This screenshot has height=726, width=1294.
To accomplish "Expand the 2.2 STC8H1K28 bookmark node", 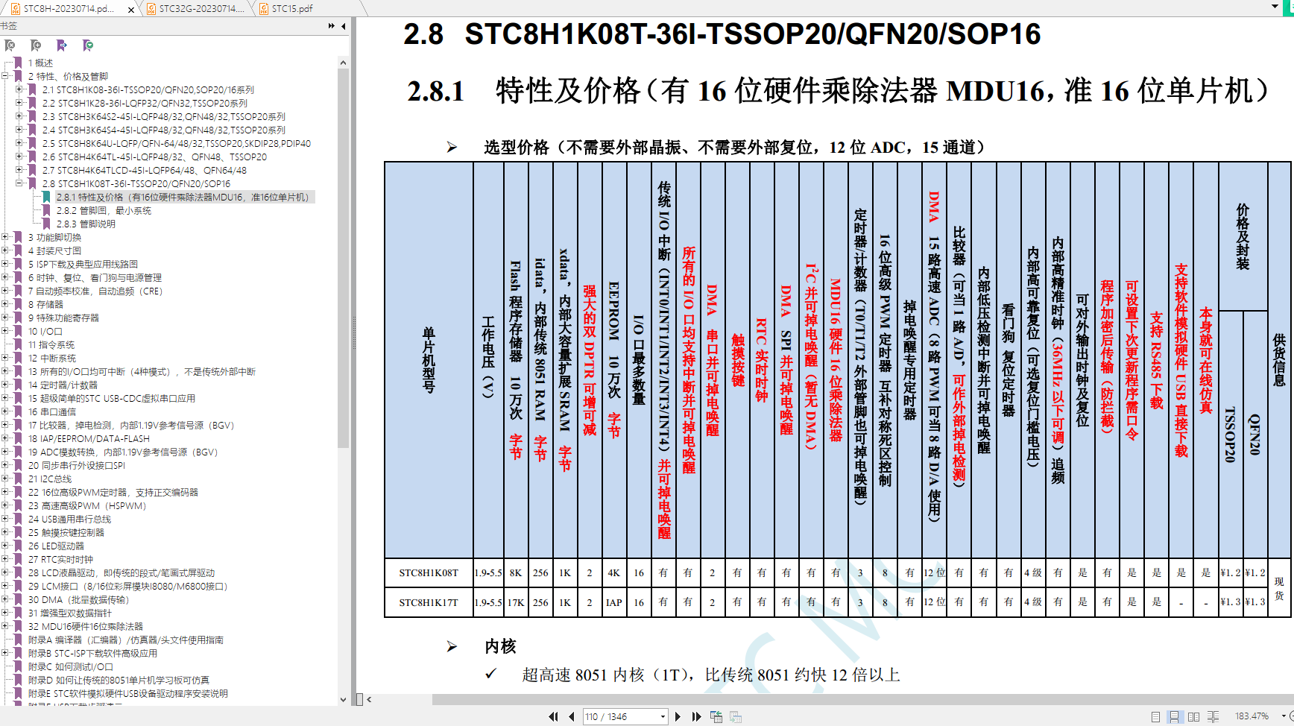I will 19,103.
